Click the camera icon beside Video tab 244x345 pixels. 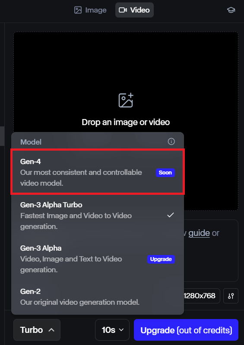(123, 10)
